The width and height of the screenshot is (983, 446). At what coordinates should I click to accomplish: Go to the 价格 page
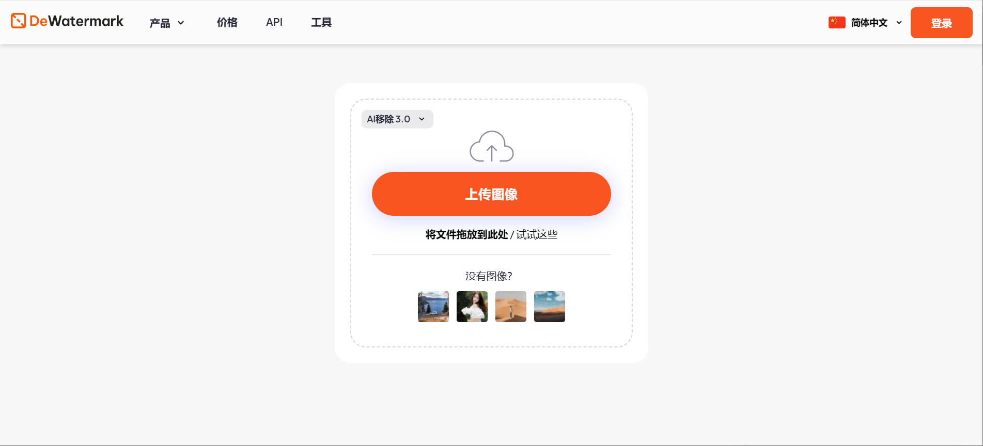click(227, 22)
